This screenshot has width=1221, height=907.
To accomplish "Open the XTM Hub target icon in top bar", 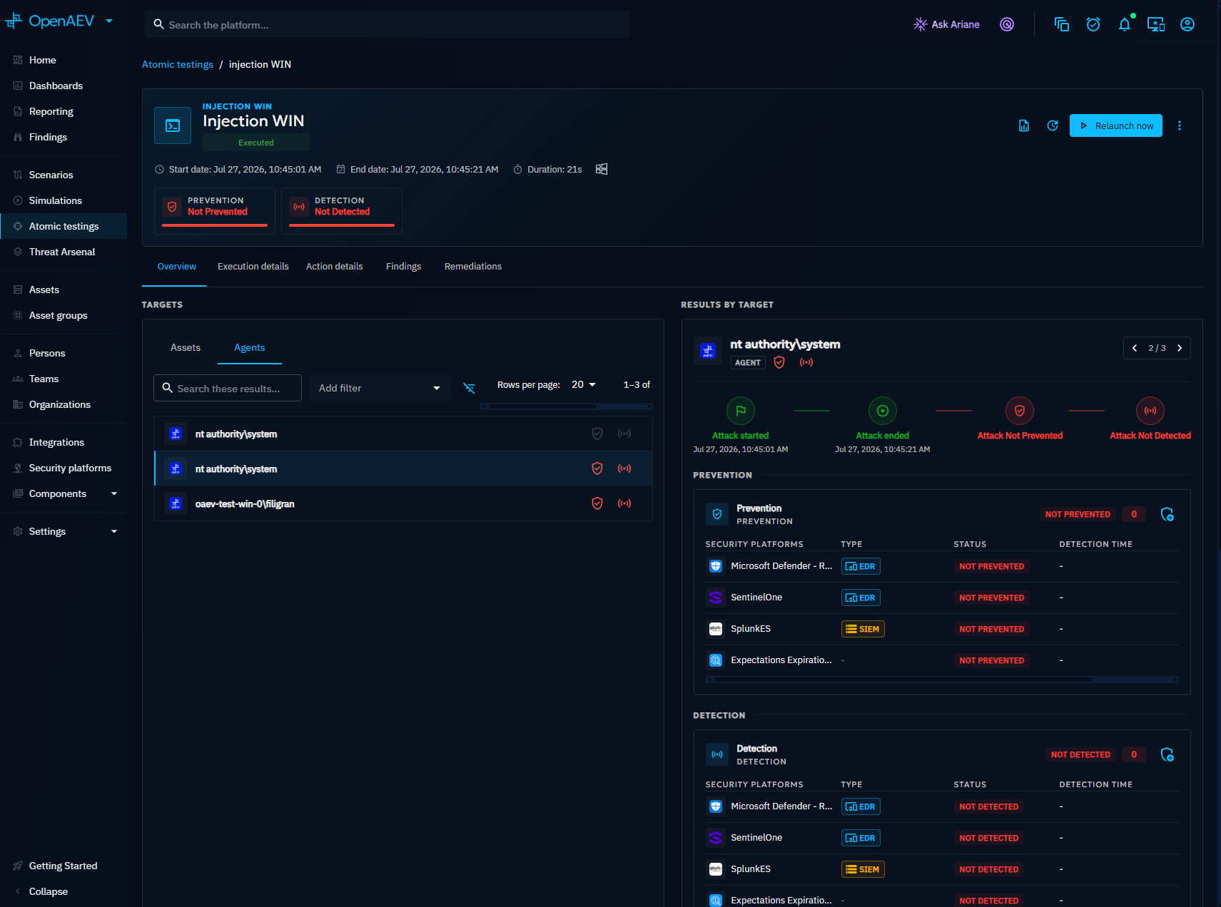I will 1007,24.
